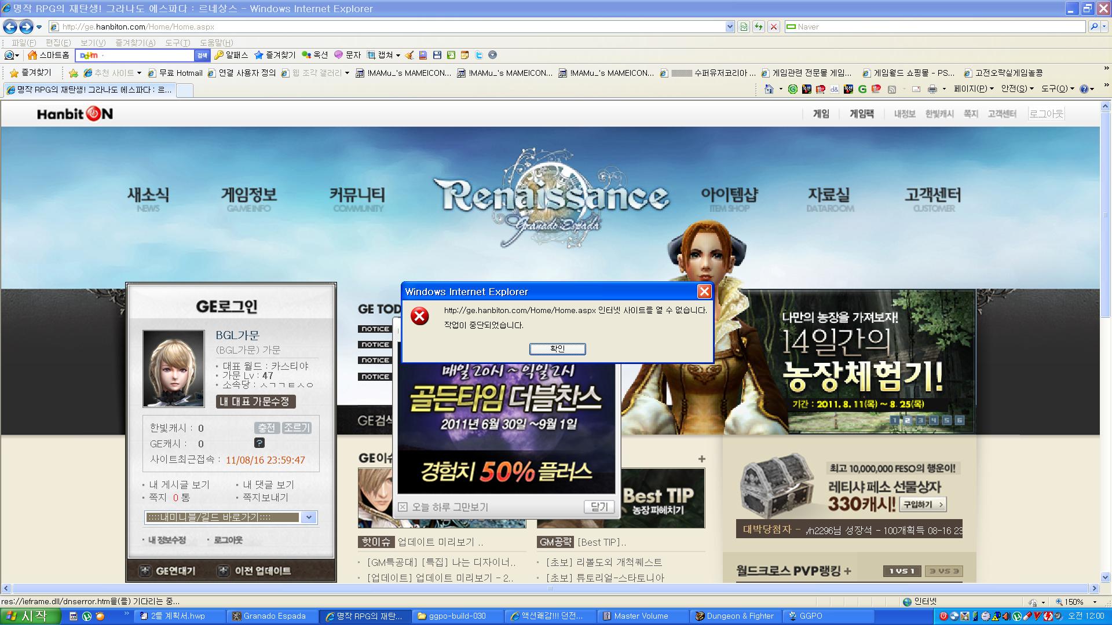
Task: Select banner page 4 indicator
Action: pos(933,420)
